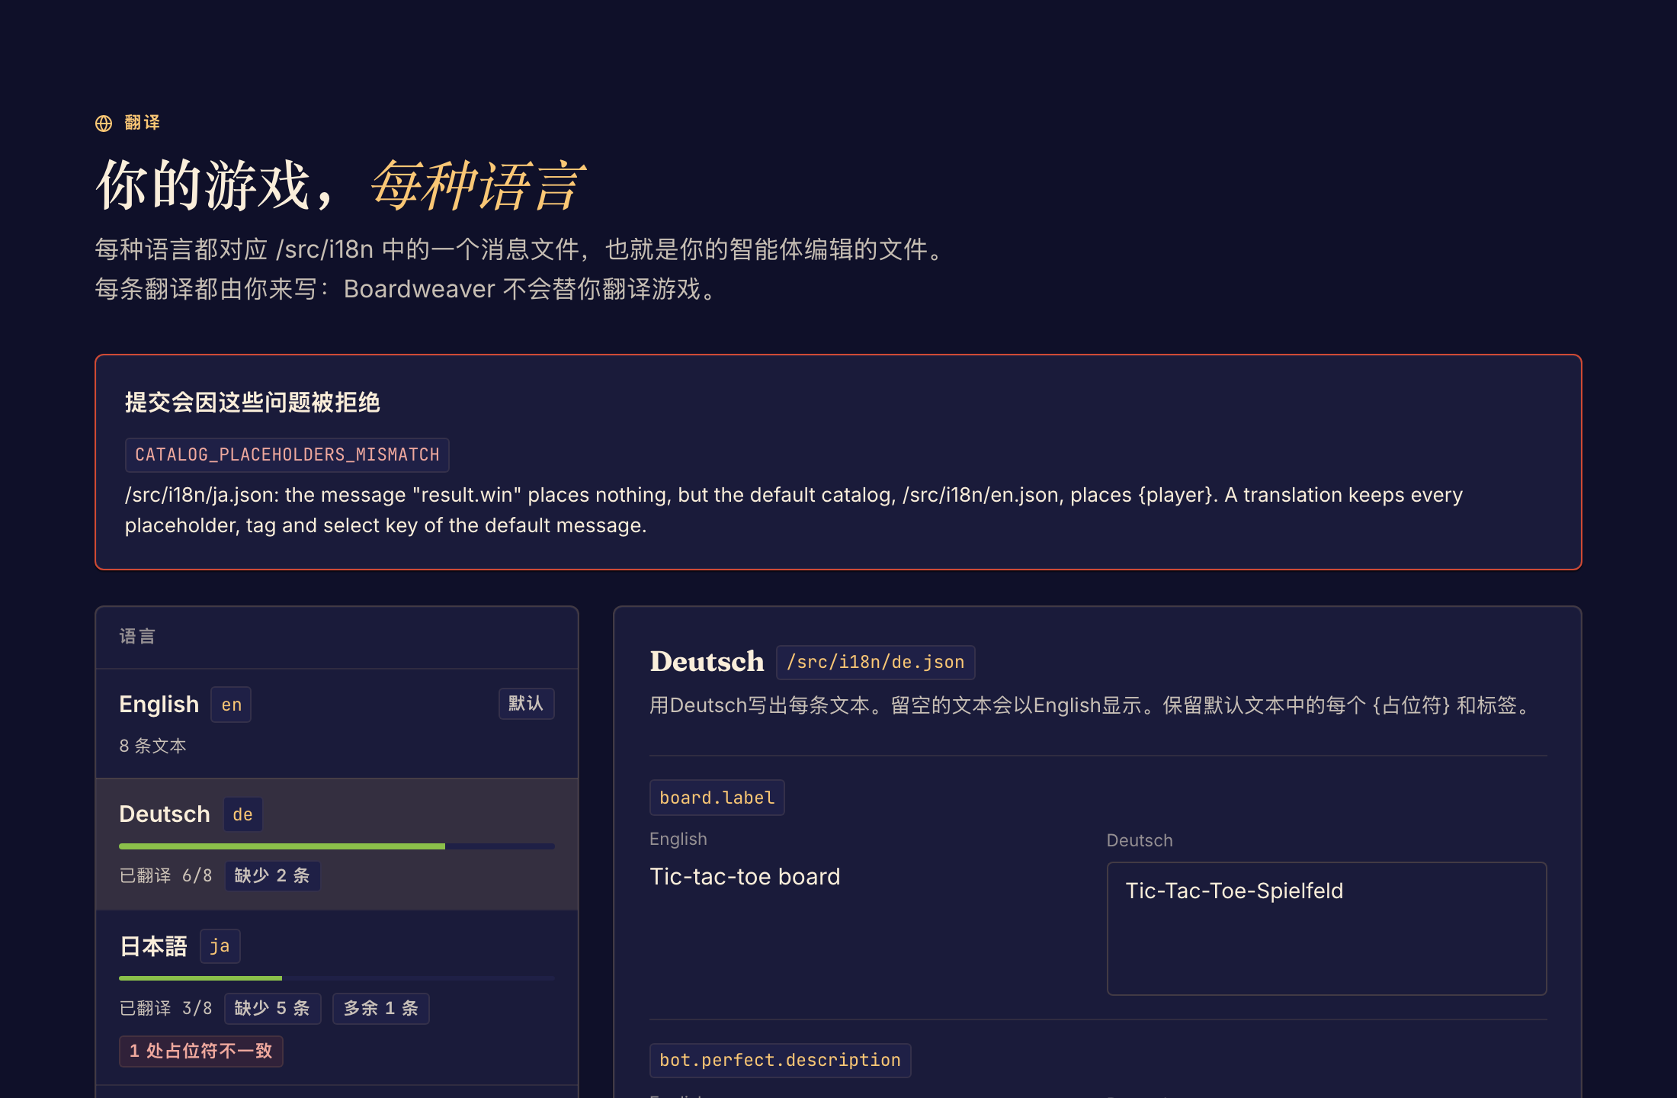Select the 日本語 language row
The height and width of the screenshot is (1098, 1677).
click(337, 997)
